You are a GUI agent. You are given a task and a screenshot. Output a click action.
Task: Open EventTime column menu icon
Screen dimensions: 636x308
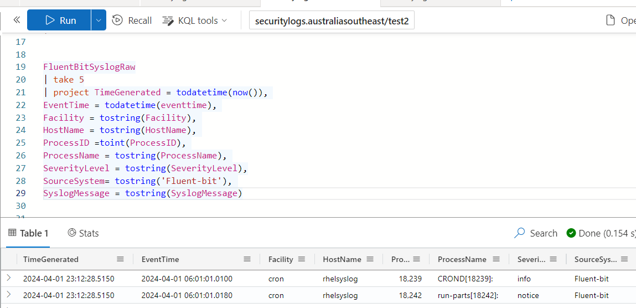247,259
